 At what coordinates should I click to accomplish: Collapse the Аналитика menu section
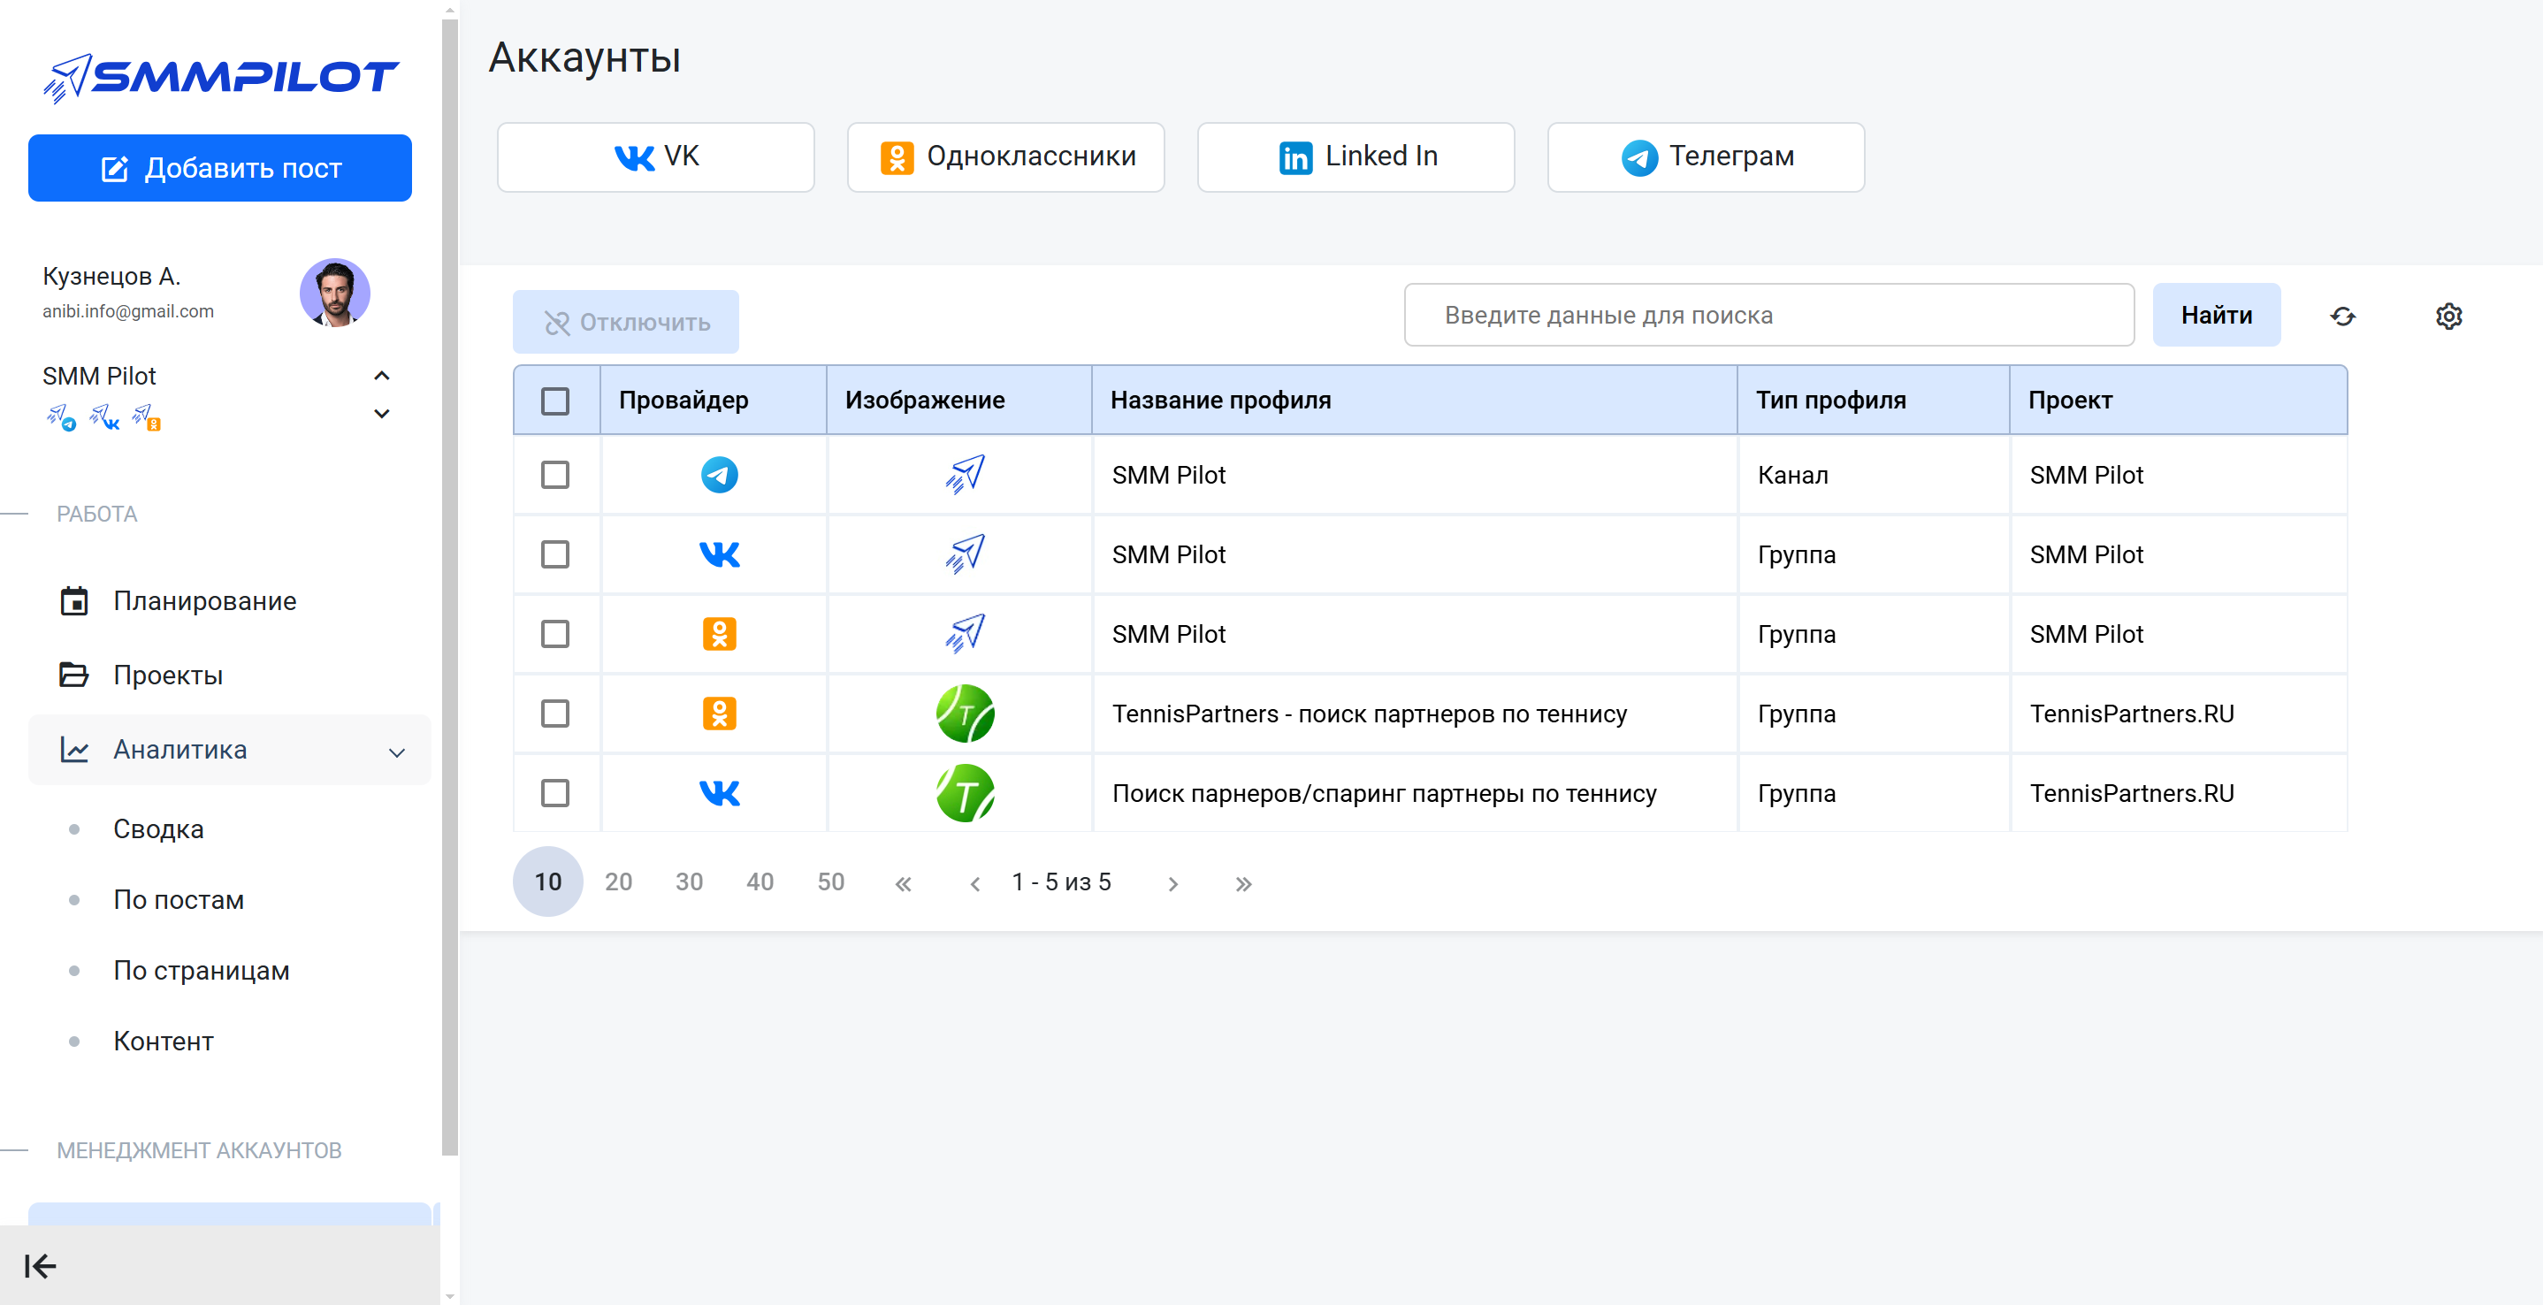(x=229, y=749)
